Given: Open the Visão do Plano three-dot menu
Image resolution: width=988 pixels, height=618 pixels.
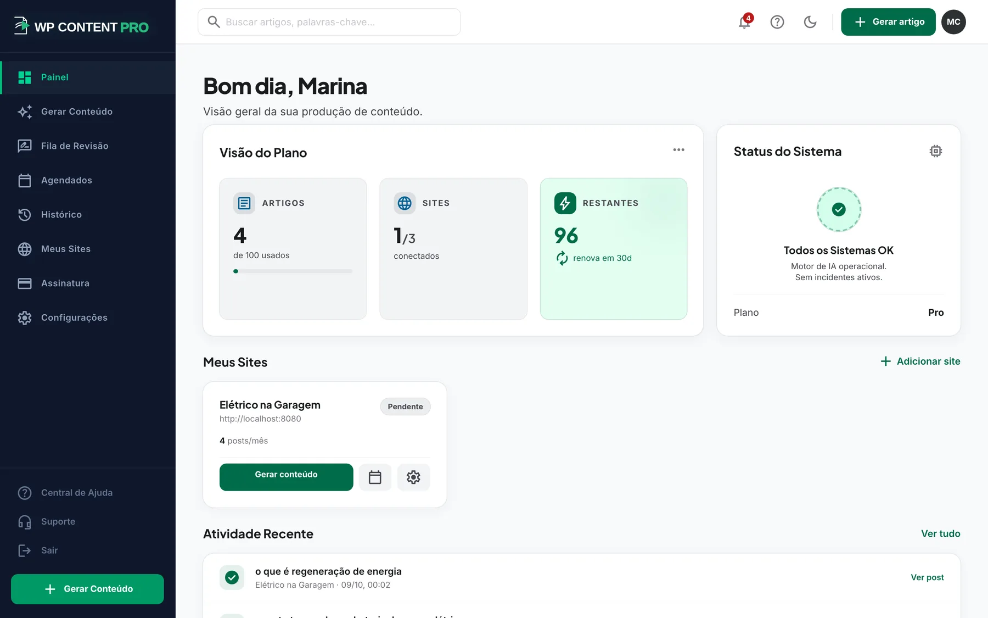Looking at the screenshot, I should pyautogui.click(x=679, y=150).
